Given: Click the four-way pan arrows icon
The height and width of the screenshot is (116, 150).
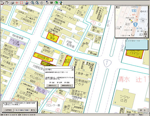Looking at the screenshot, I should pyautogui.click(x=42, y=2).
